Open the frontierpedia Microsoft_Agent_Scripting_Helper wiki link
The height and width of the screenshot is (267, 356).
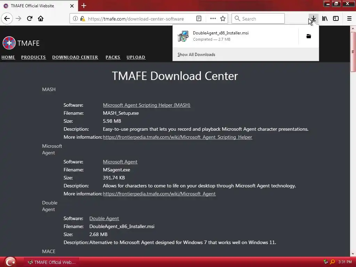click(x=178, y=137)
